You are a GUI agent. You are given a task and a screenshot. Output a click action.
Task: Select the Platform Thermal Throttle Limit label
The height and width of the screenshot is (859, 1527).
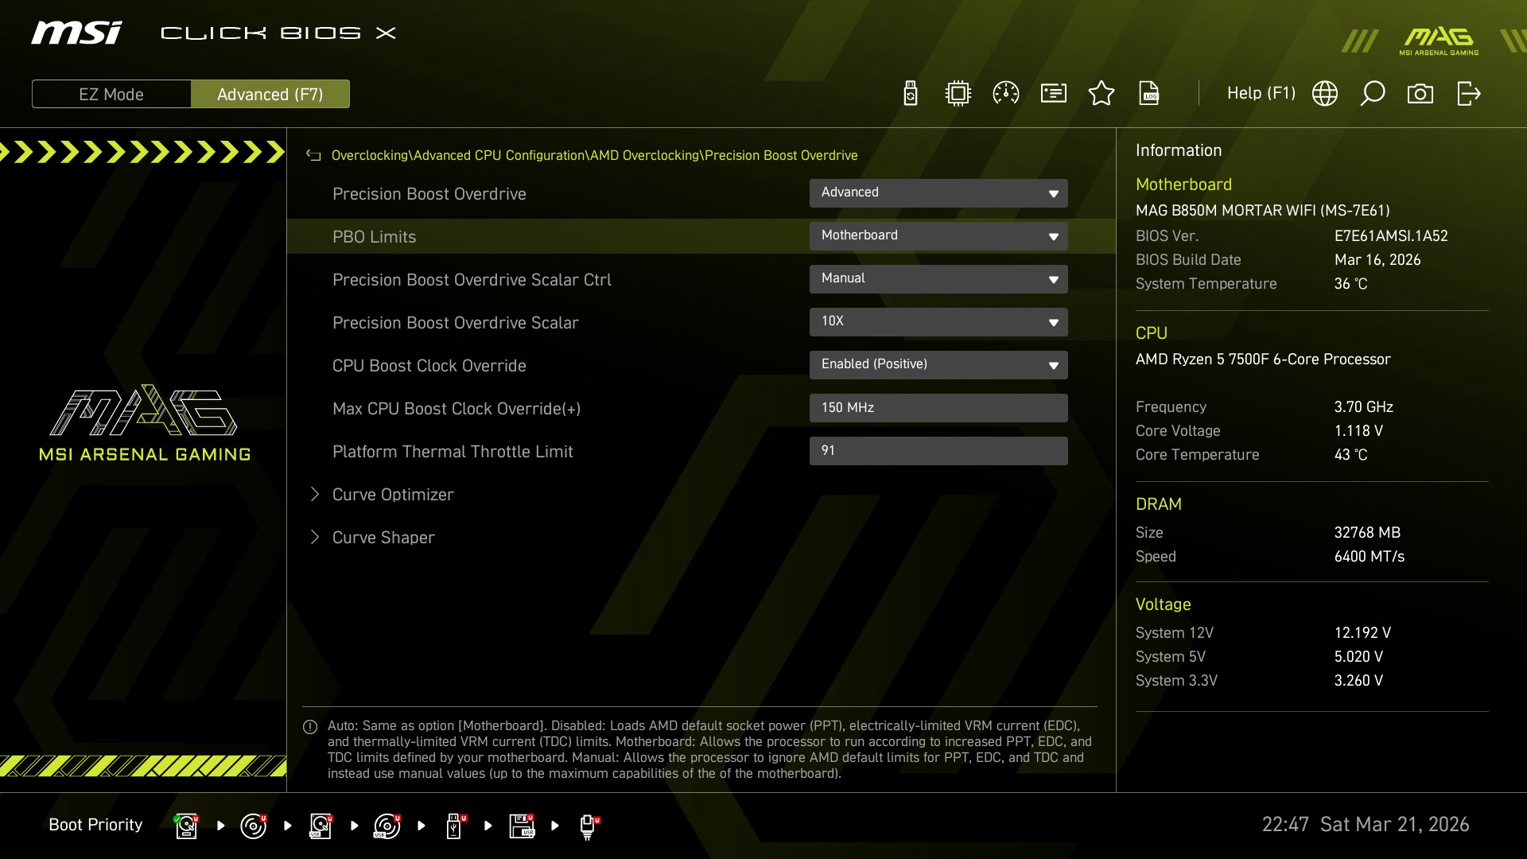(453, 452)
